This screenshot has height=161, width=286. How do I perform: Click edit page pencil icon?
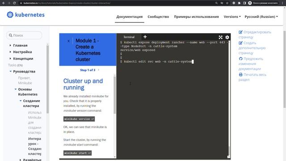tap(240, 32)
